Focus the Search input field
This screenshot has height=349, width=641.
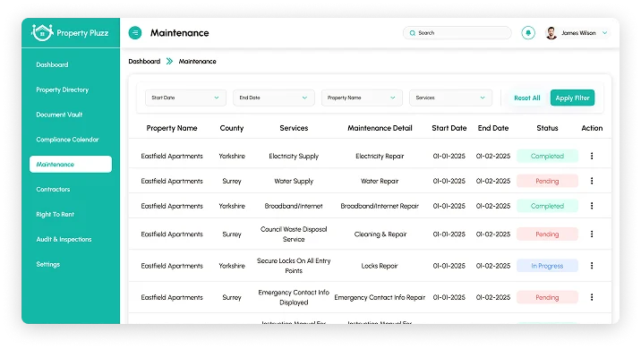pos(457,33)
